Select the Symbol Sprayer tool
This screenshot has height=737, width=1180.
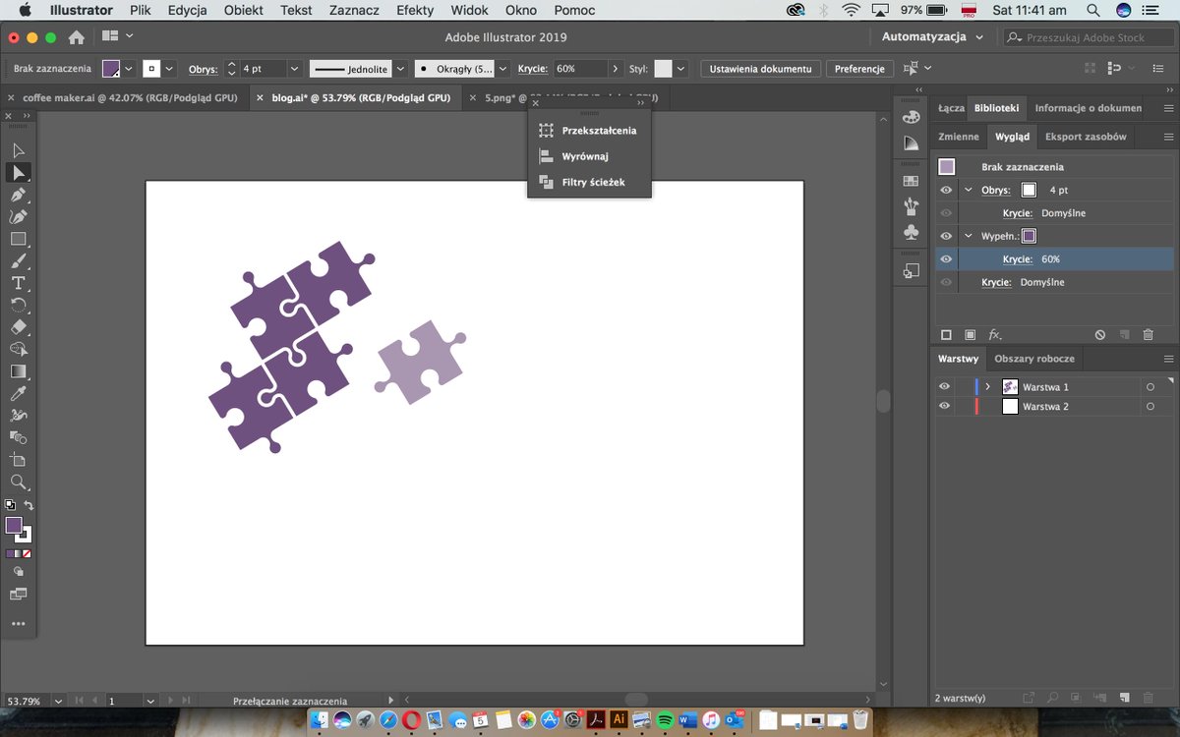pos(19,416)
